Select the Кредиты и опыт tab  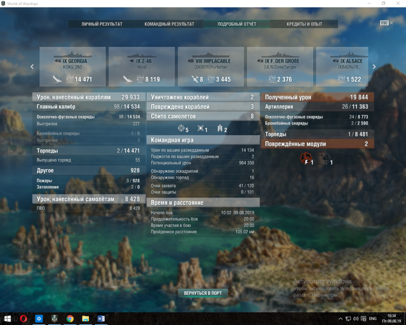coord(304,24)
